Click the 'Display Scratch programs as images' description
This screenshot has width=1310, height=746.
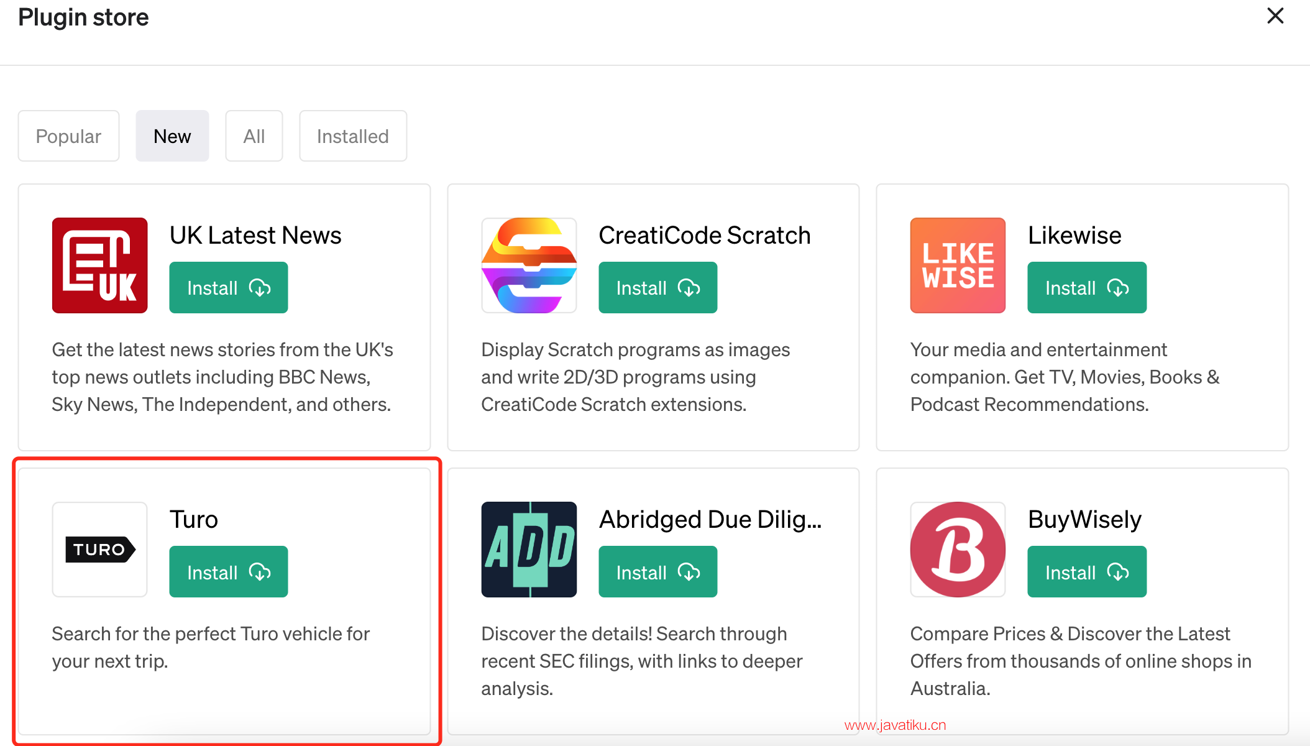coord(635,377)
